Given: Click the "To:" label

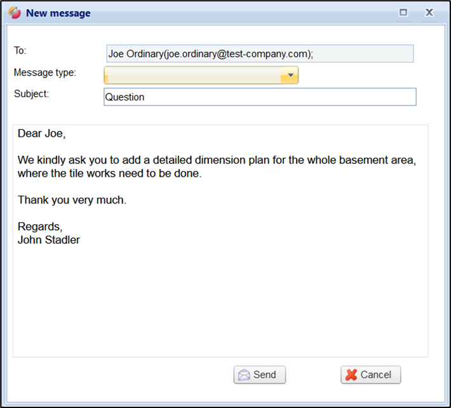Looking at the screenshot, I should click(20, 51).
